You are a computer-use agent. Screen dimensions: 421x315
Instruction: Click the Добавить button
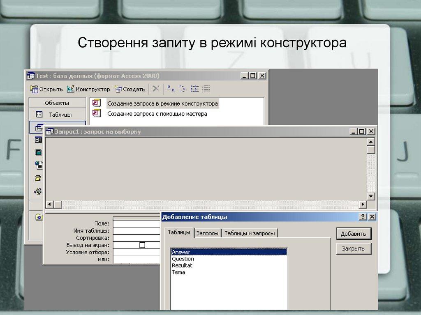[353, 233]
